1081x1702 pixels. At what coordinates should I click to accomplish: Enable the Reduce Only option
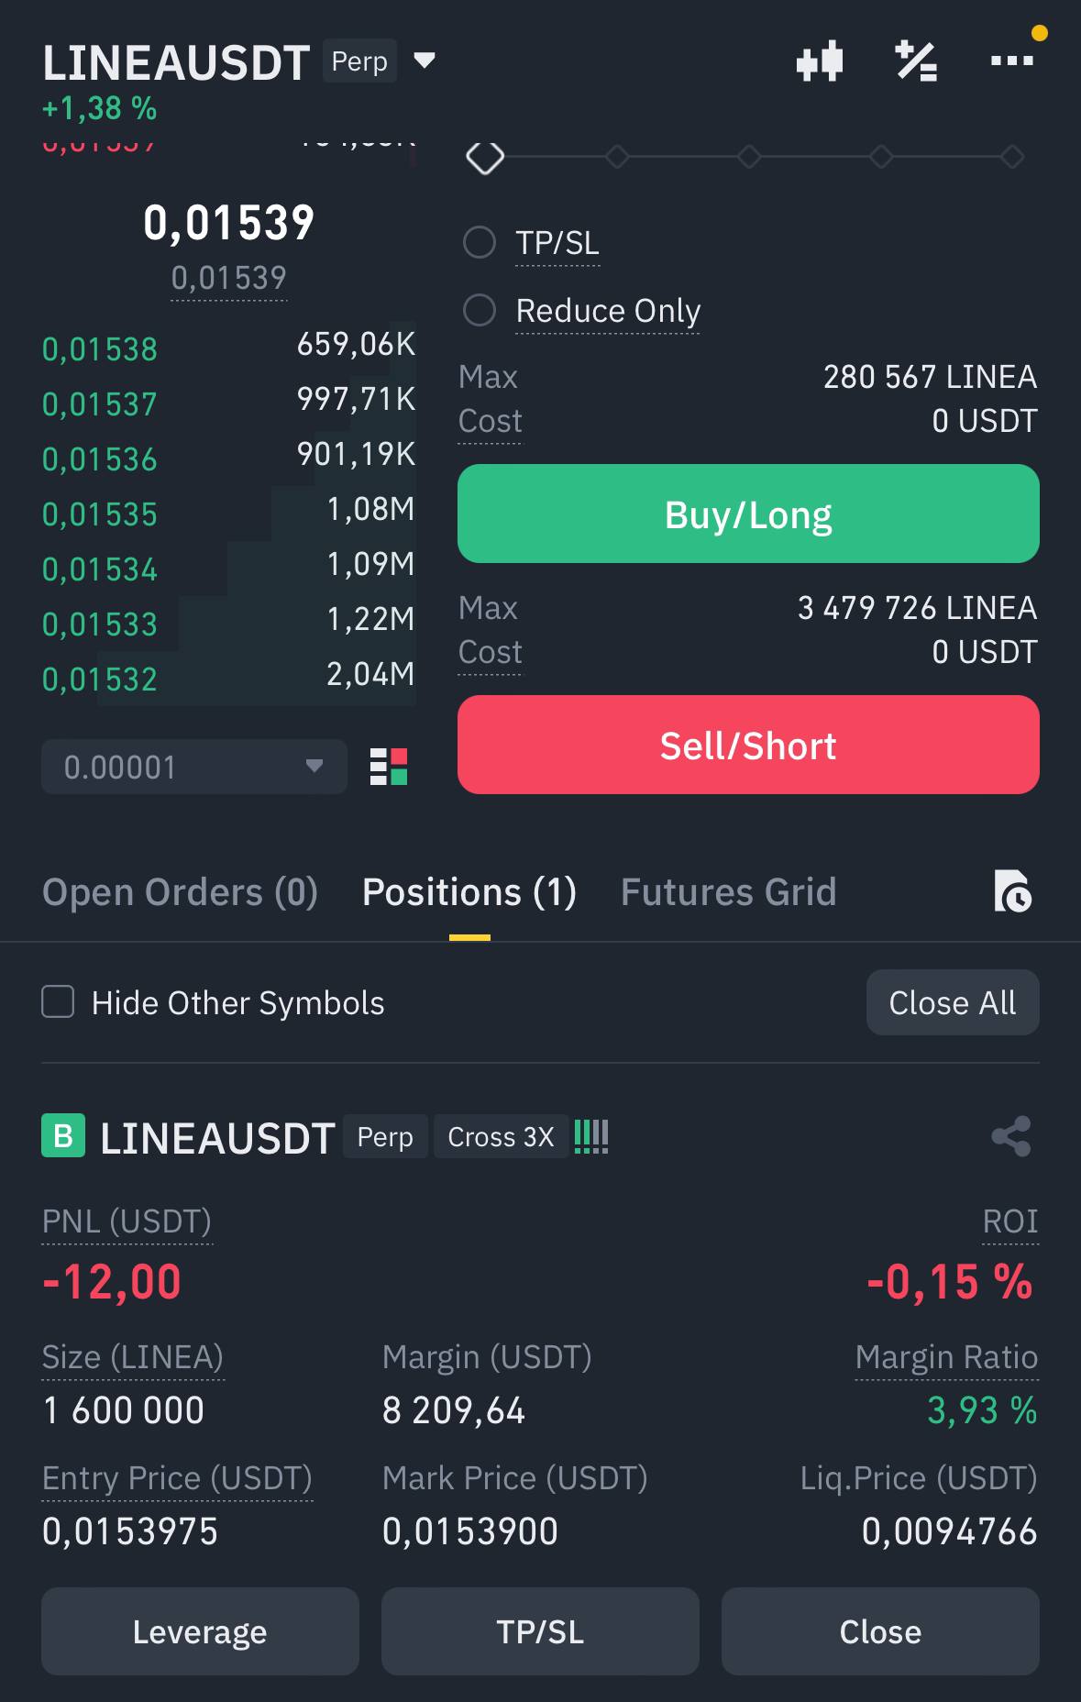[x=480, y=310]
